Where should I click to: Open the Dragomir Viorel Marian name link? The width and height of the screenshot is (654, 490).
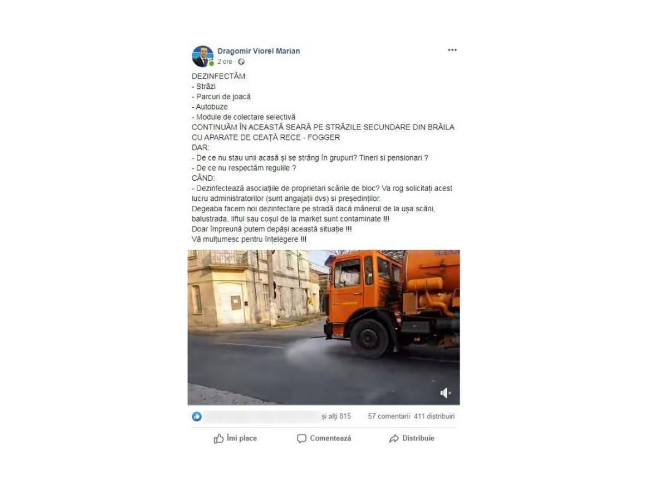pos(258,51)
